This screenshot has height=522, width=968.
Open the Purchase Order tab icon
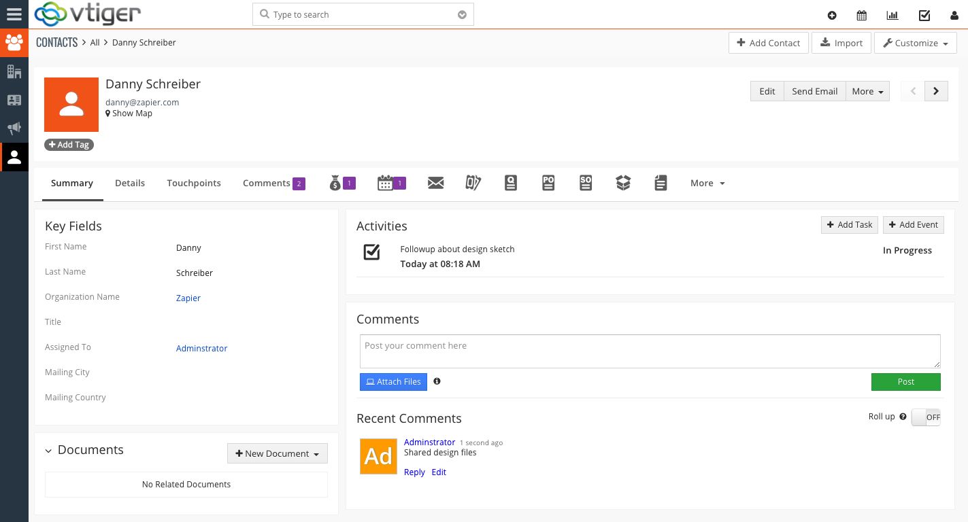[548, 183]
